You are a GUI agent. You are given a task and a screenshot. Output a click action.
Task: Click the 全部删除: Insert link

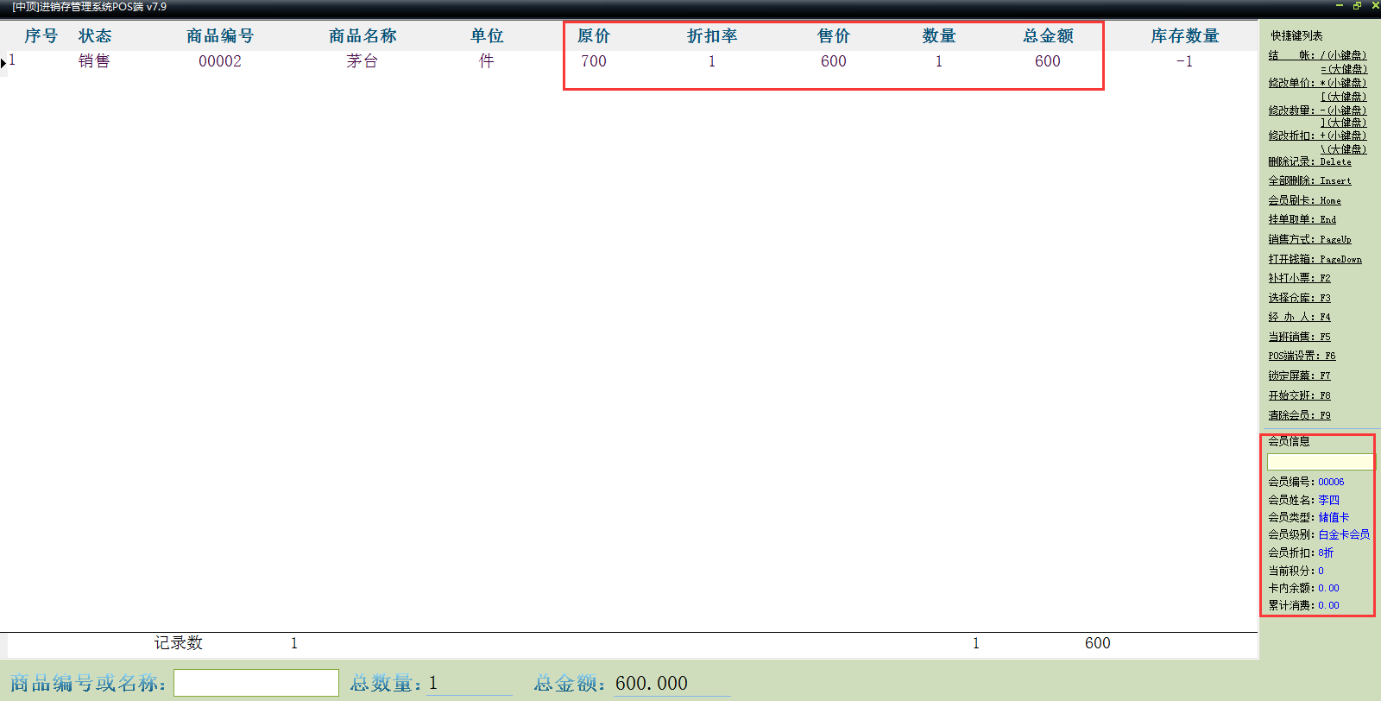[x=1309, y=180]
